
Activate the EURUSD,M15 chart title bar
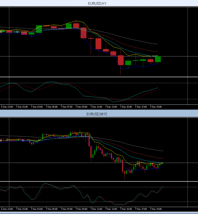(99, 114)
